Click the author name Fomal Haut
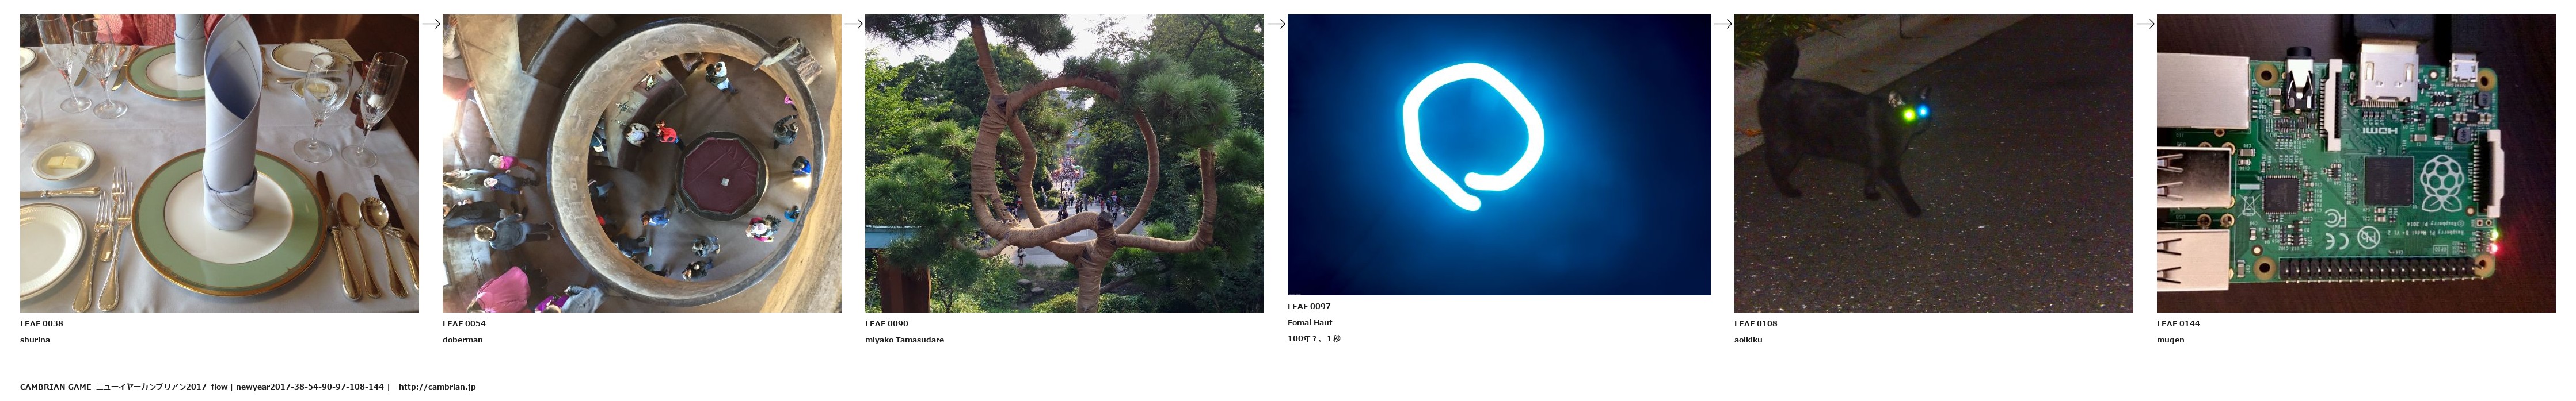2576x401 pixels. [x=1310, y=322]
